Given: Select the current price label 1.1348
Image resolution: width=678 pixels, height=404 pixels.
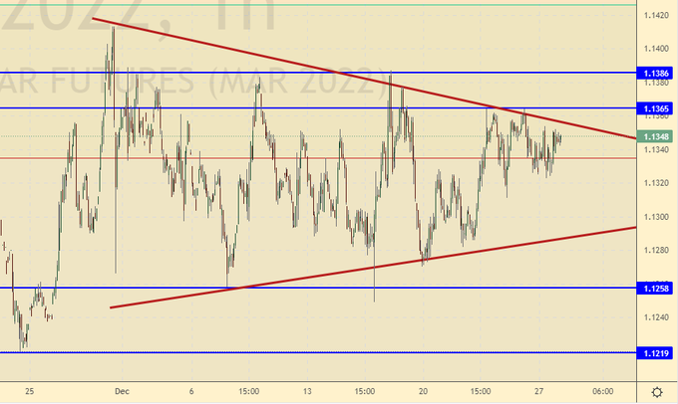Looking at the screenshot, I should [656, 136].
